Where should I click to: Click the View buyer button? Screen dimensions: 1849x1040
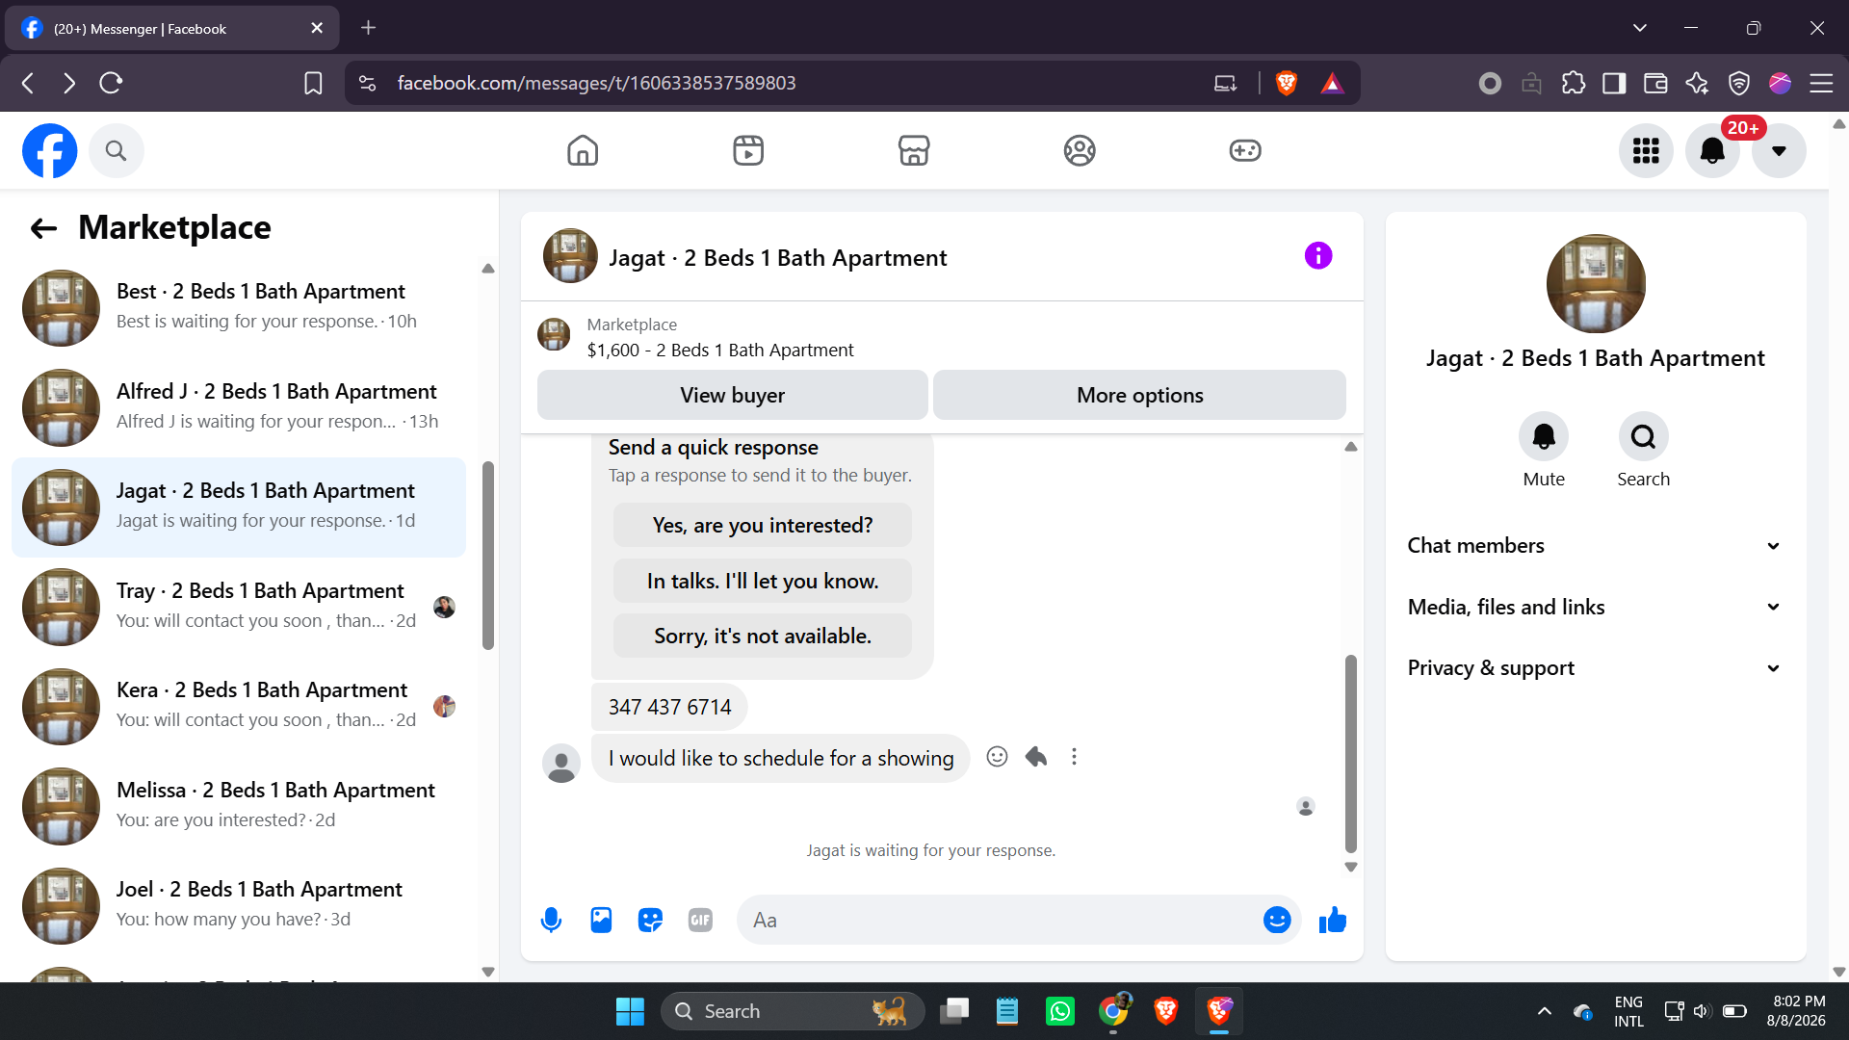point(732,395)
